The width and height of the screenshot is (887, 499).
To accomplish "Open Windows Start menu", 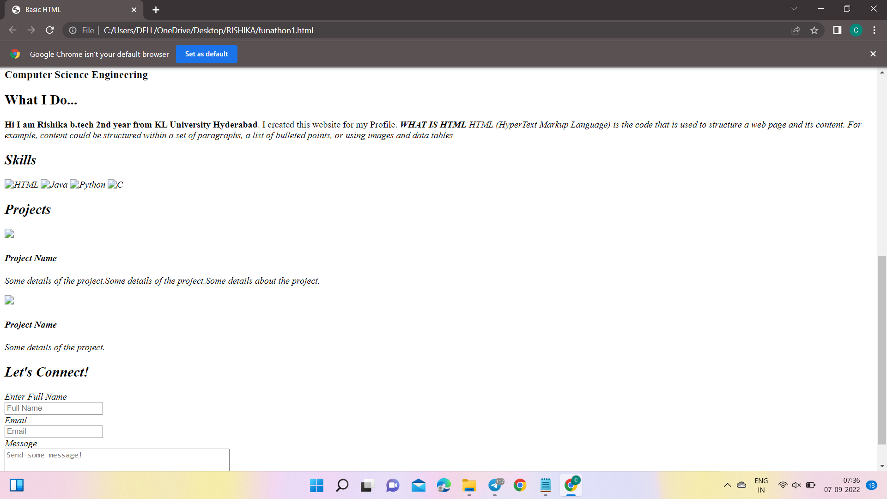I will (316, 485).
